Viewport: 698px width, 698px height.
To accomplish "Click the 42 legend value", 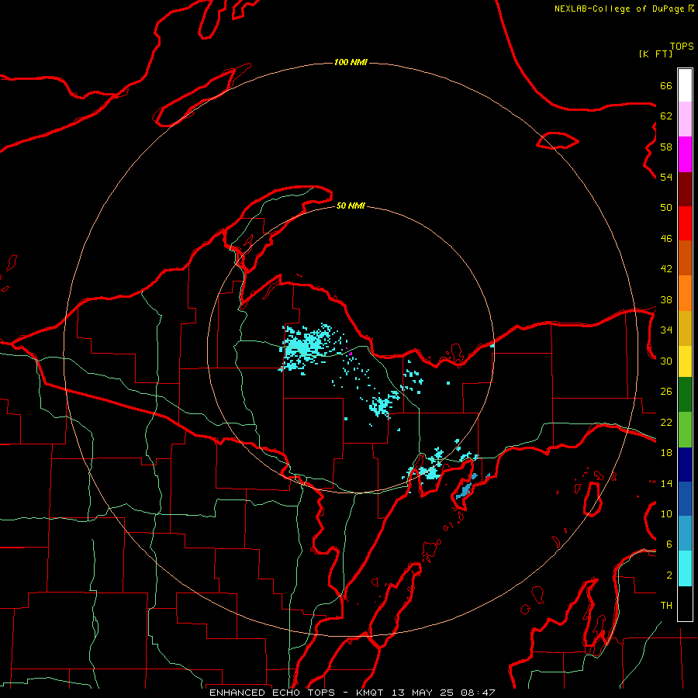I will 666,268.
